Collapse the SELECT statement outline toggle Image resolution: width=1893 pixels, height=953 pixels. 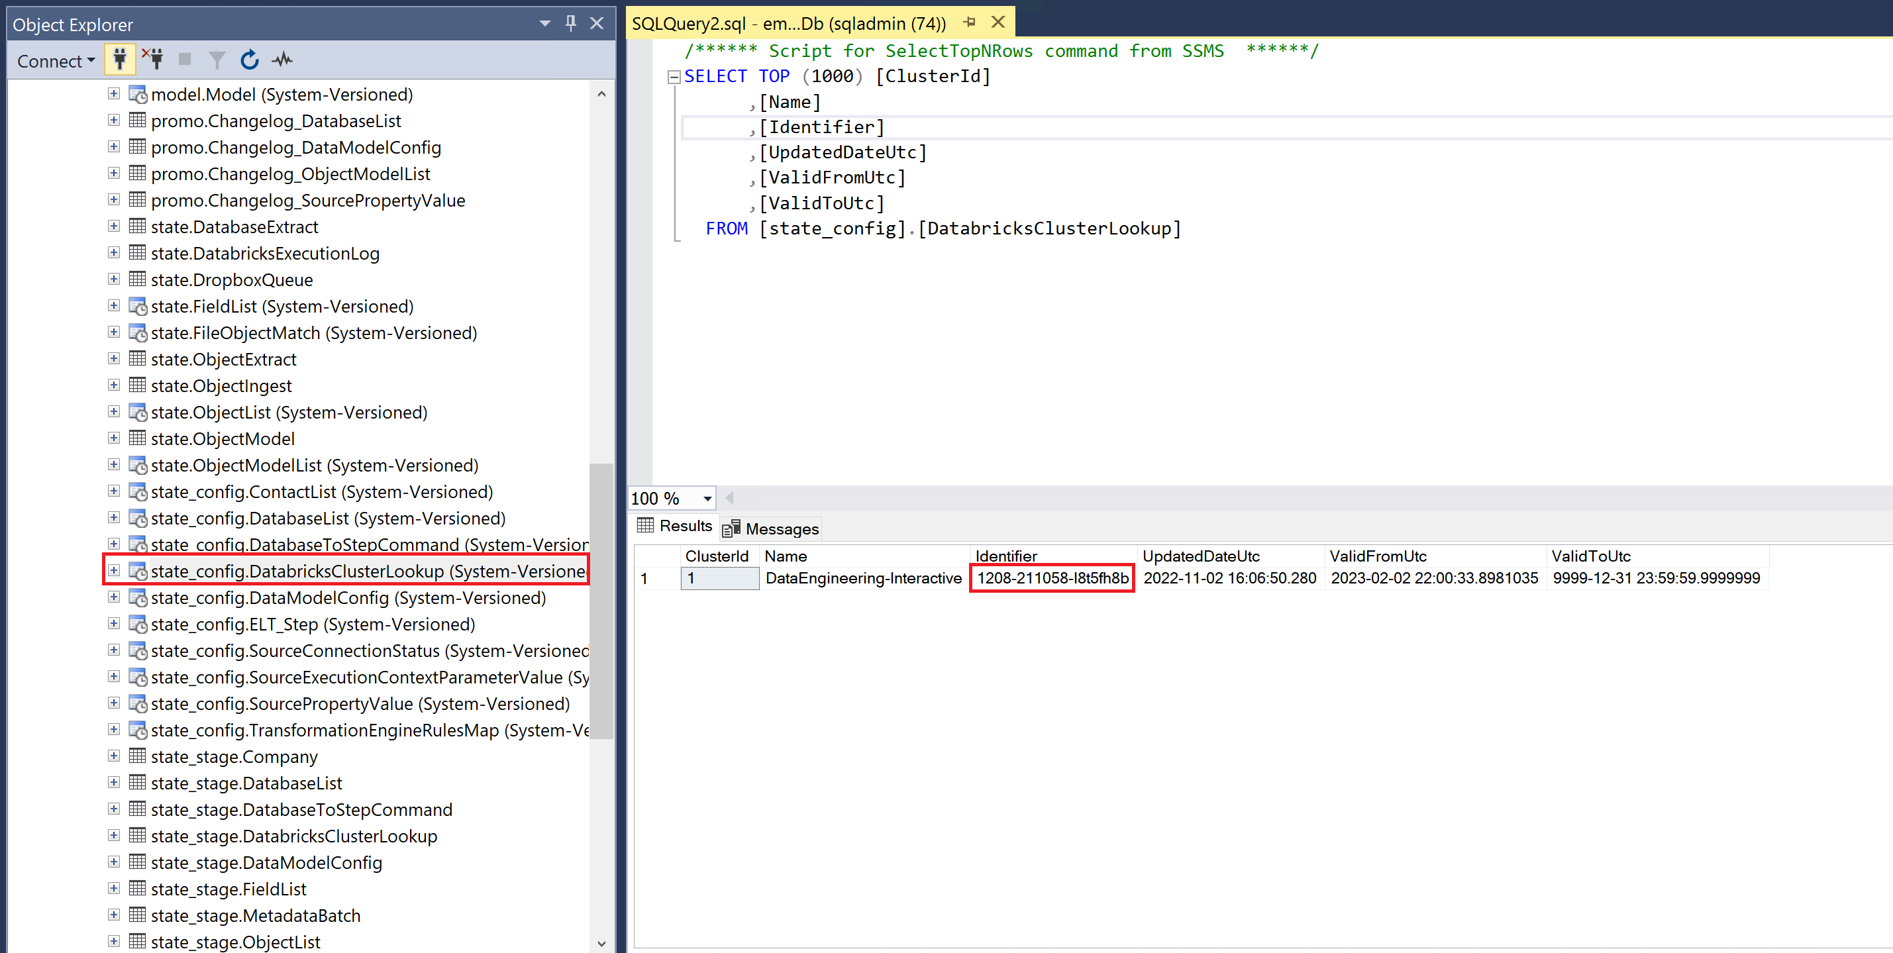[673, 76]
